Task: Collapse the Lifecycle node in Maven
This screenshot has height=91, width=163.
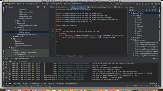Action: coord(131,15)
